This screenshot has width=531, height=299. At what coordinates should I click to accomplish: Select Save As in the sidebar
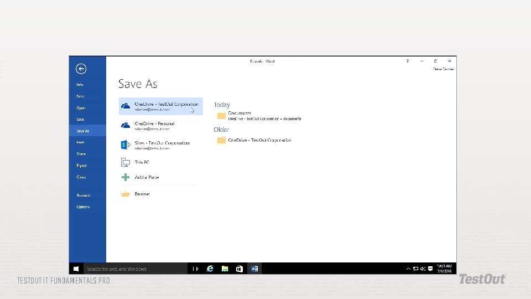click(x=87, y=131)
